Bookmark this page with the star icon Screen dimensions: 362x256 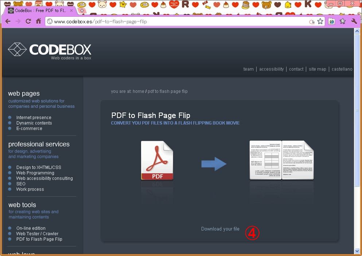(x=320, y=21)
